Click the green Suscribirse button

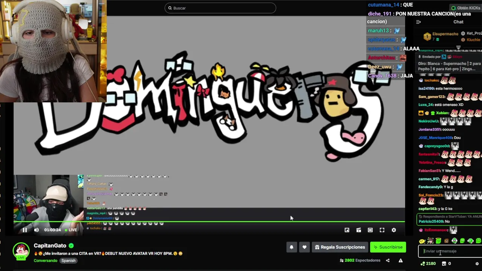[388, 247]
